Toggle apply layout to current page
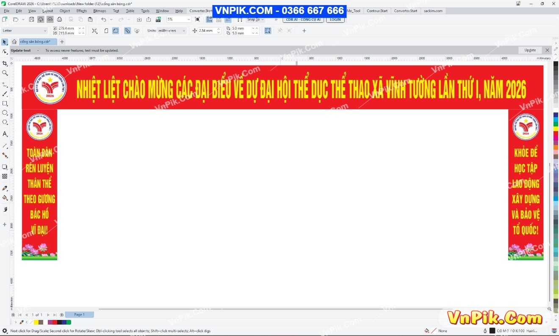 (x=137, y=31)
